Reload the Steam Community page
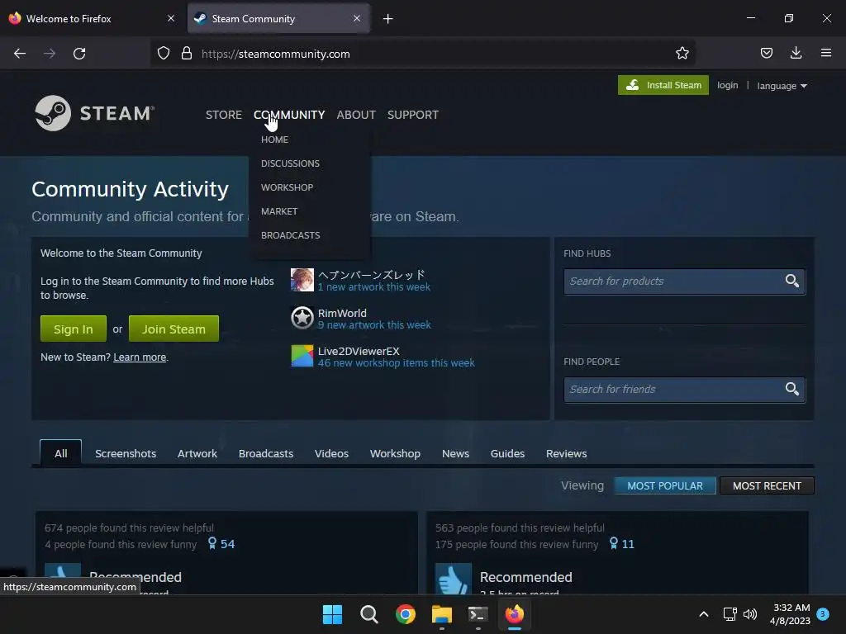Image resolution: width=846 pixels, height=634 pixels. point(79,54)
